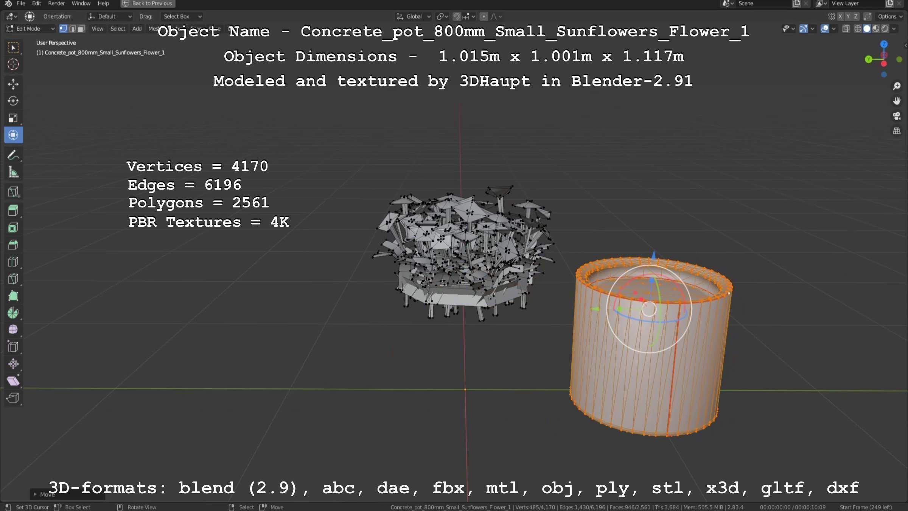Activate the Inset Faces tool
Screen dimensions: 908x511
pos(13,227)
